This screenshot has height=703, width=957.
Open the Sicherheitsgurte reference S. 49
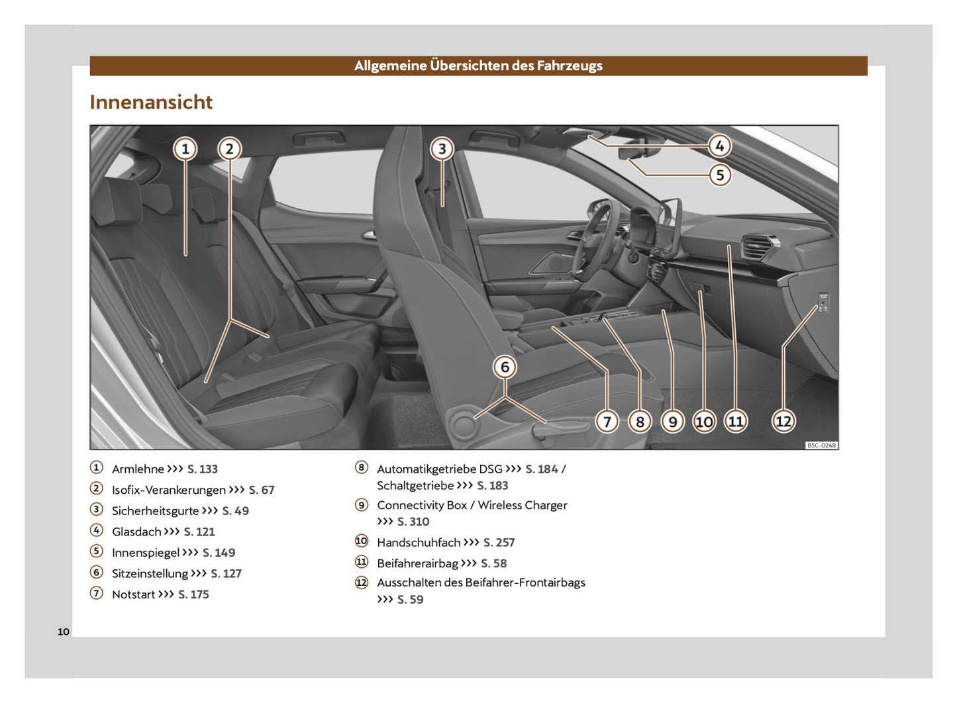click(x=235, y=511)
